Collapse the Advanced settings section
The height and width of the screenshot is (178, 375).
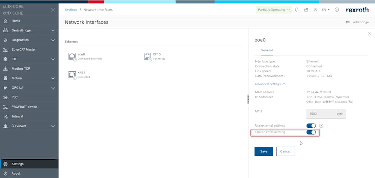tap(270, 84)
